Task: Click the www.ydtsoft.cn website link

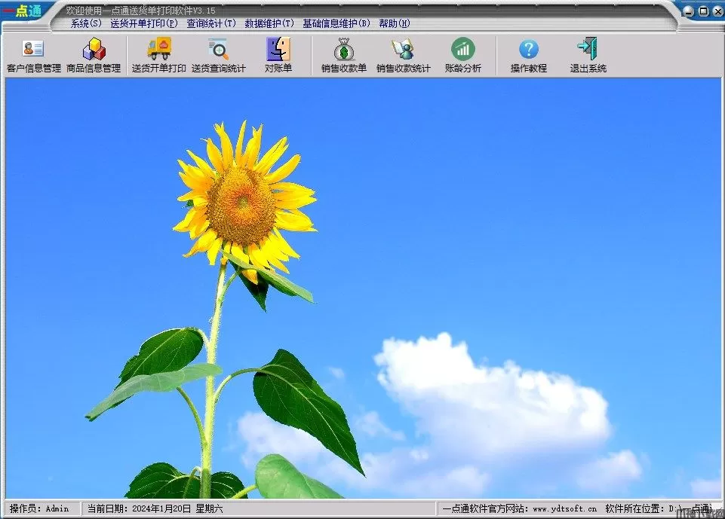Action: [564, 508]
